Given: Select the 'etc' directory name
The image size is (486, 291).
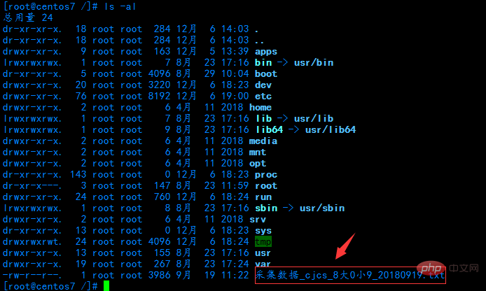Looking at the screenshot, I should (x=263, y=96).
